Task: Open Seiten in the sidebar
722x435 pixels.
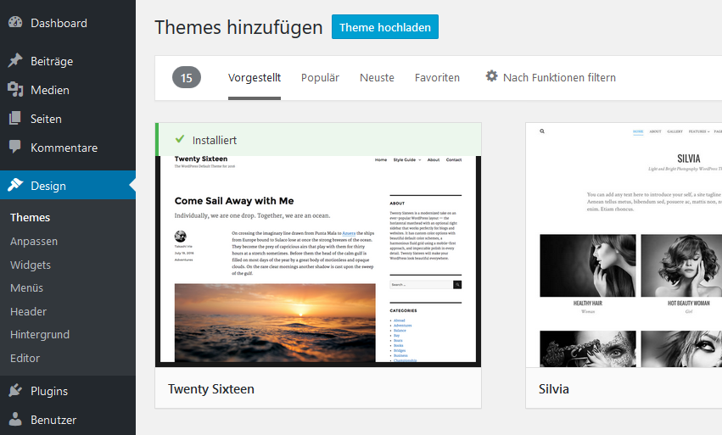Action: (68, 119)
